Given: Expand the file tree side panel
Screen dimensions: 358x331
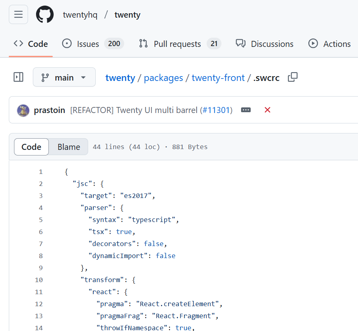Looking at the screenshot, I should (18, 77).
